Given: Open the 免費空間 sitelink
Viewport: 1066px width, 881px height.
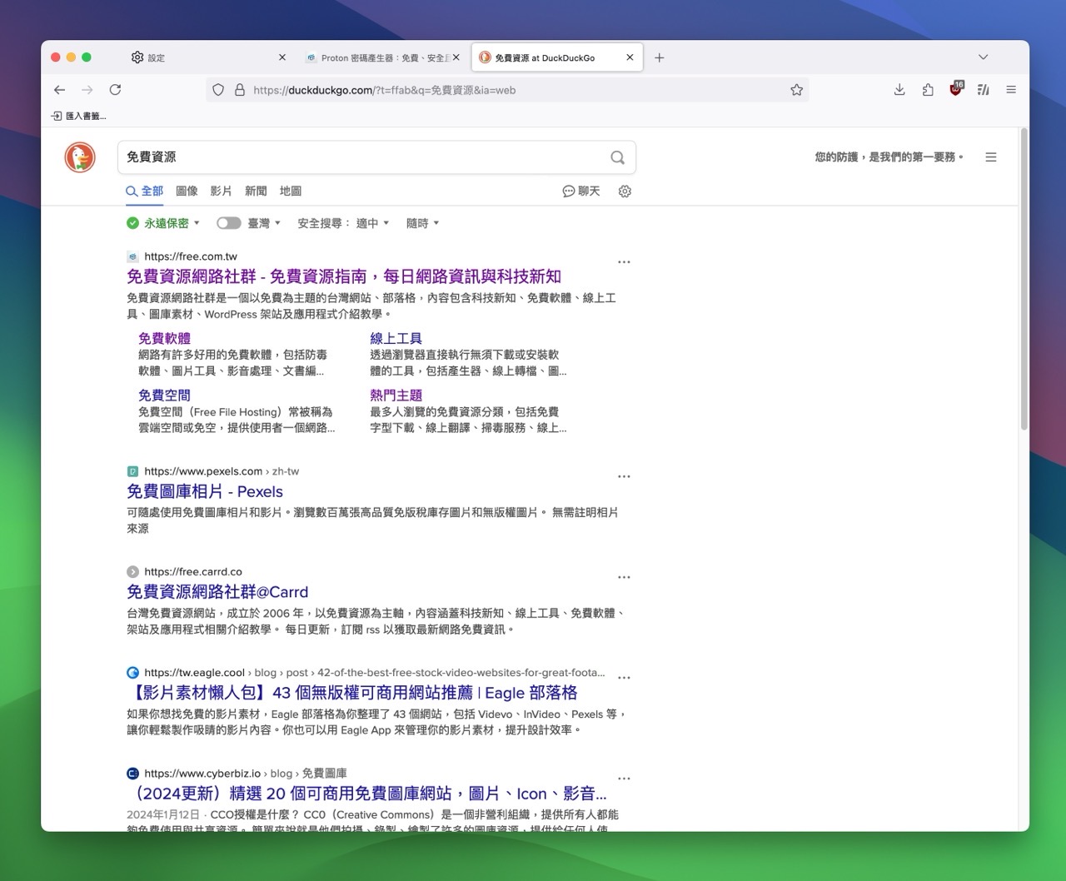Looking at the screenshot, I should (x=164, y=396).
